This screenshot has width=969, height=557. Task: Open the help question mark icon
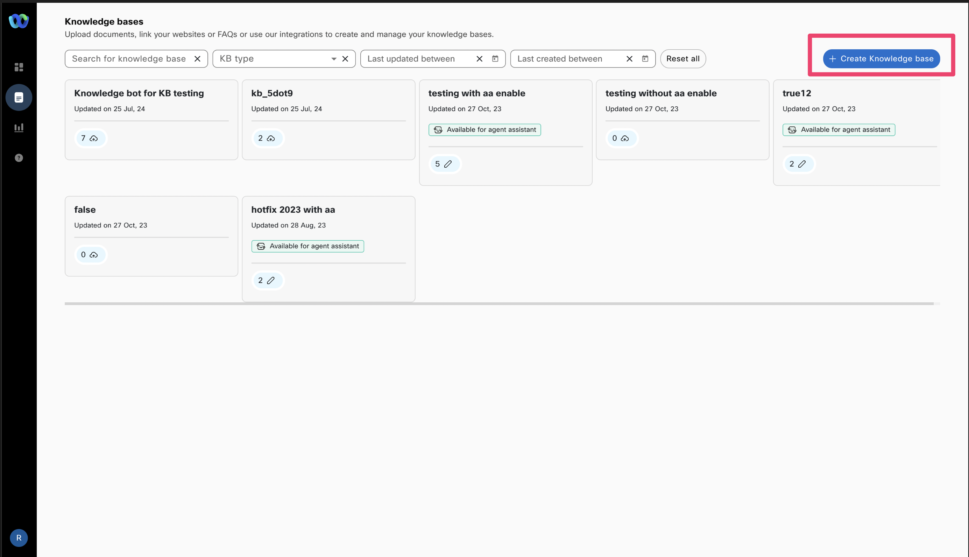click(19, 158)
